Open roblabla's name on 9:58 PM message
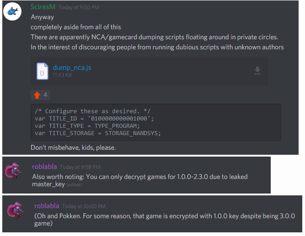 (44, 167)
